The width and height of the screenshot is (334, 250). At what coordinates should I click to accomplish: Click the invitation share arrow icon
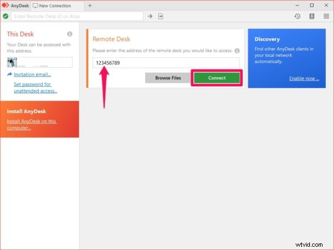click(10, 74)
